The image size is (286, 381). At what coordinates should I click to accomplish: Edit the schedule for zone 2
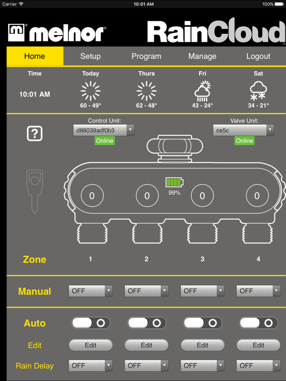[146, 345]
